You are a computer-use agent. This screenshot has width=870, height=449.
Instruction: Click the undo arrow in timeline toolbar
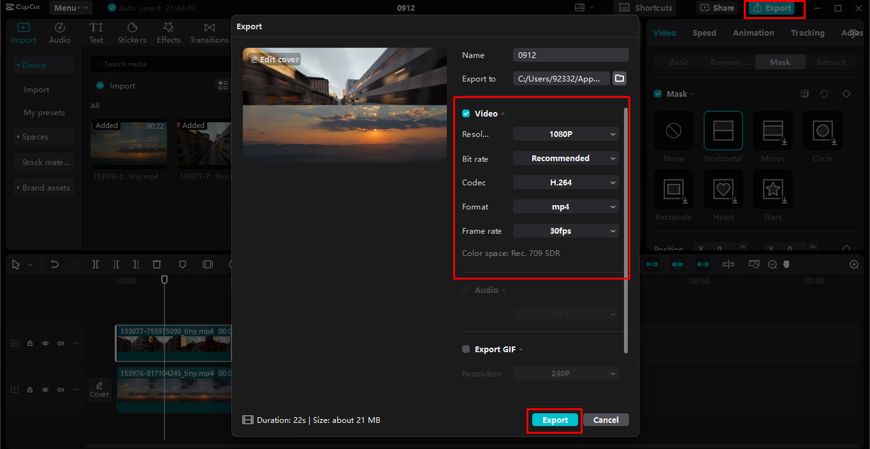pos(55,264)
